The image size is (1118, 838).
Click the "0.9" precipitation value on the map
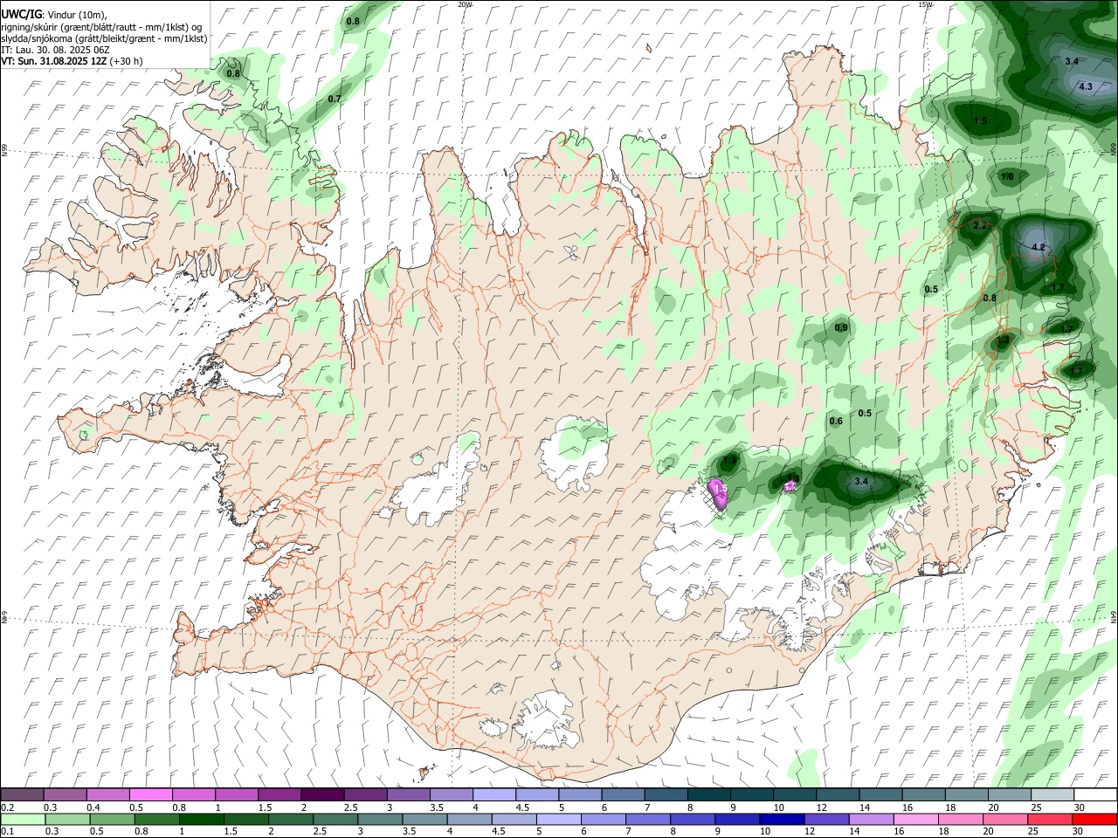(841, 327)
